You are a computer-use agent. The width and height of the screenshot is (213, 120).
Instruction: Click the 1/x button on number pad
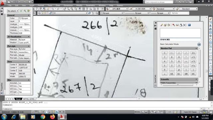pos(193,53)
